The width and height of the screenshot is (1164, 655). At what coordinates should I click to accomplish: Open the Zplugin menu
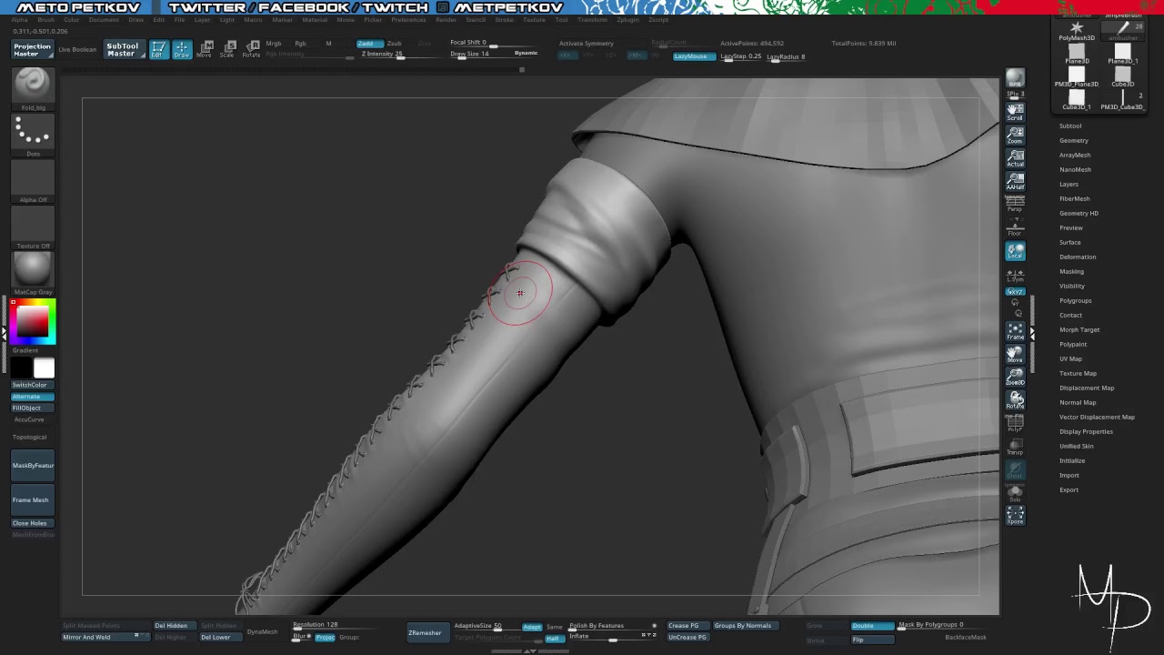(627, 19)
